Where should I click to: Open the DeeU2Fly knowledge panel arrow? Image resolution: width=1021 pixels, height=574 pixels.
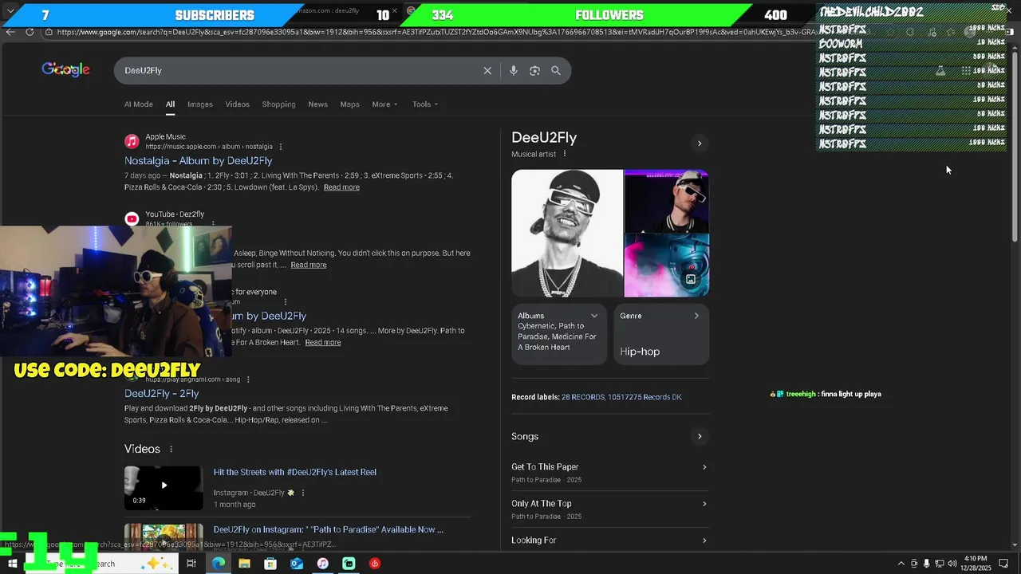point(700,143)
